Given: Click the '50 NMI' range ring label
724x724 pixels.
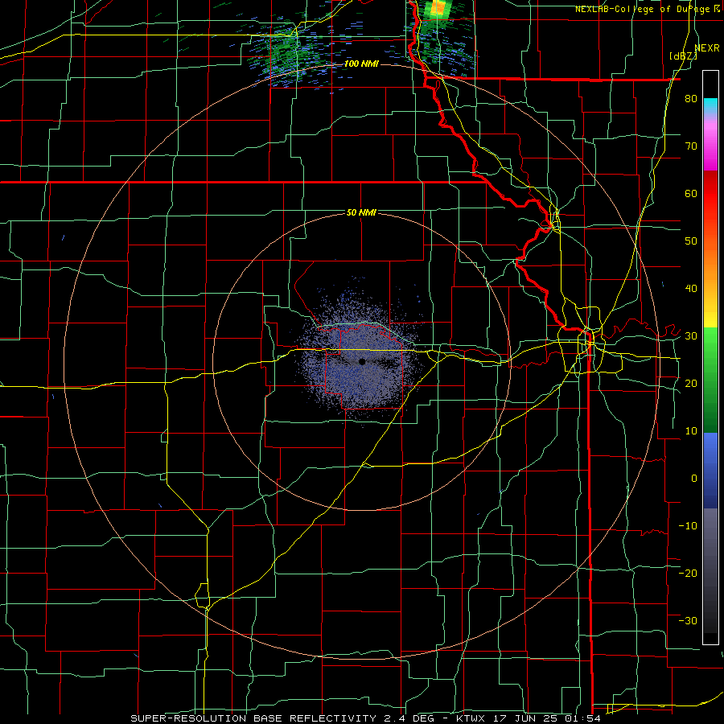Looking at the screenshot, I should (361, 212).
